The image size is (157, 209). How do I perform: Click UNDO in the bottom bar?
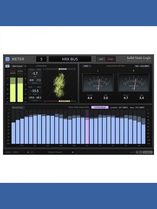pos(8,152)
